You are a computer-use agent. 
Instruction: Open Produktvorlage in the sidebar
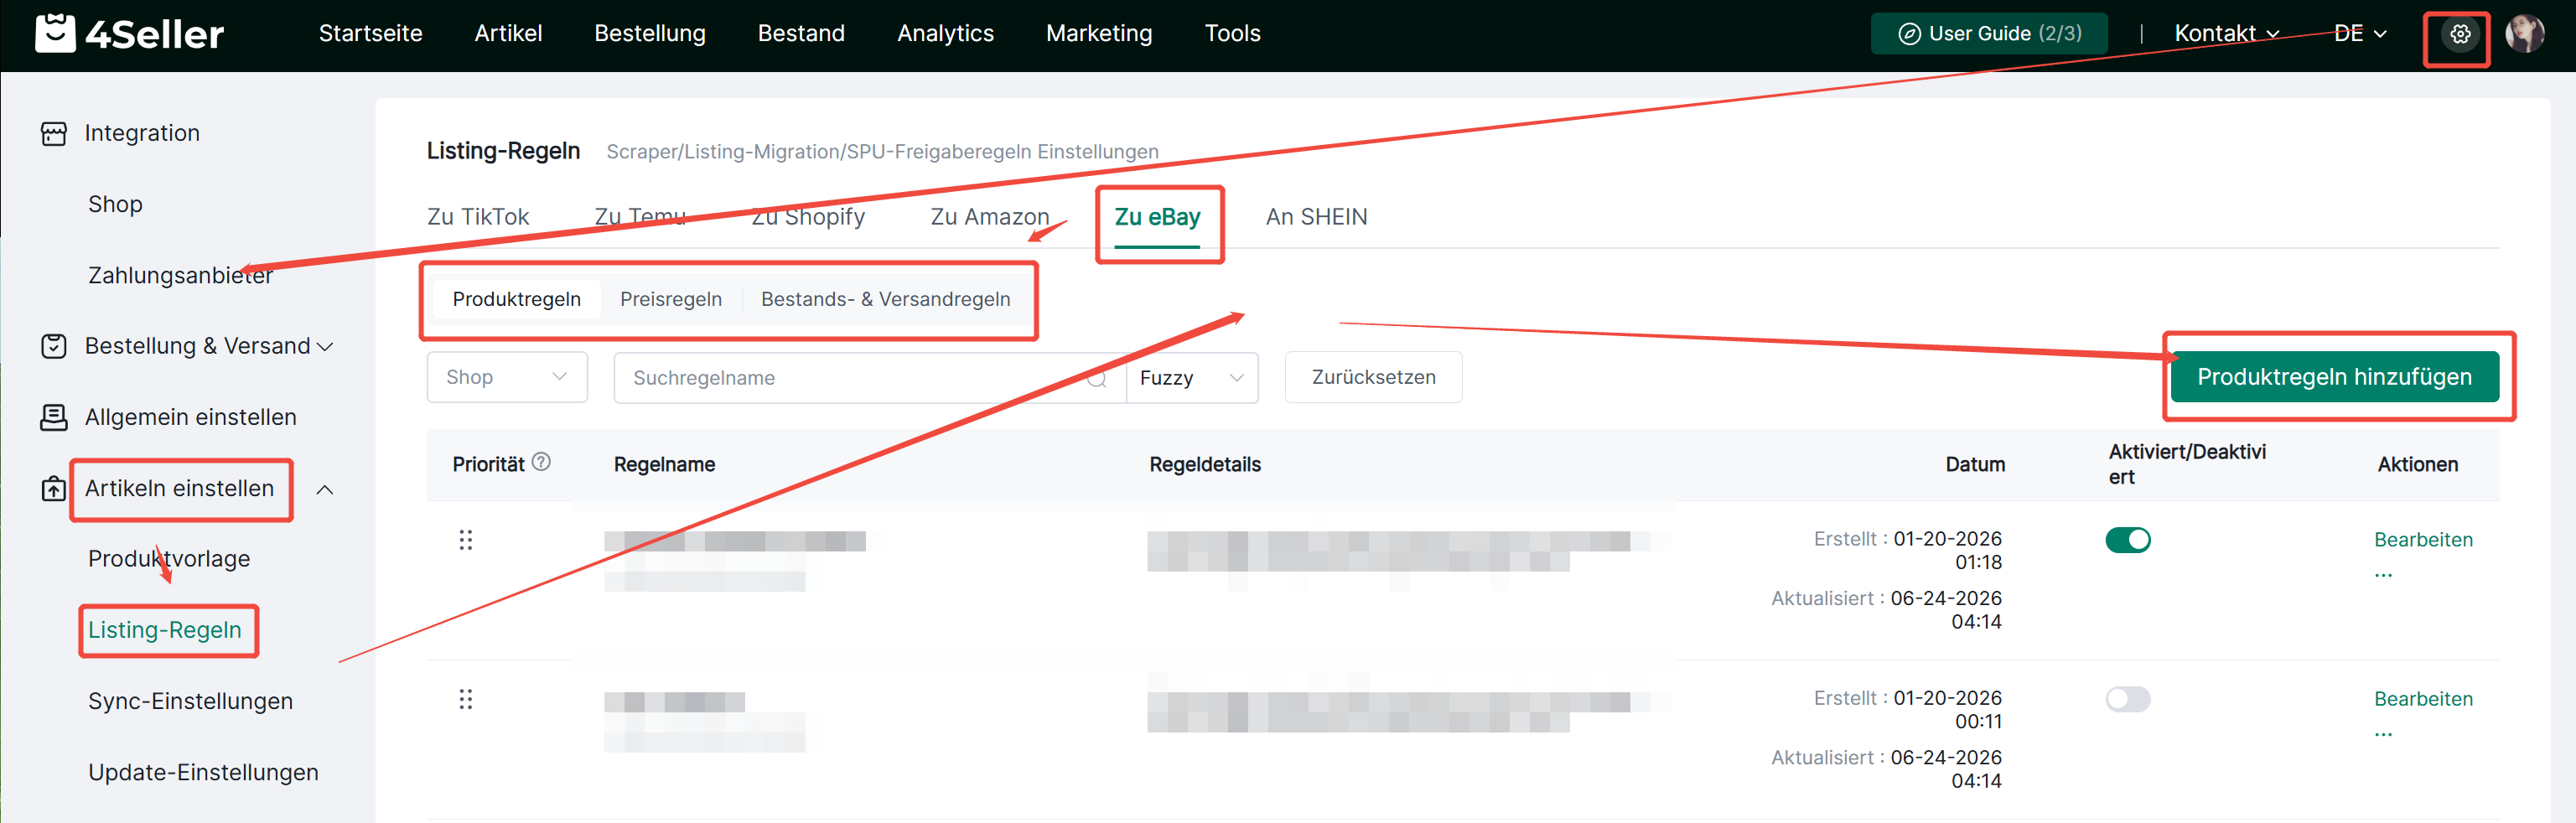(x=169, y=559)
